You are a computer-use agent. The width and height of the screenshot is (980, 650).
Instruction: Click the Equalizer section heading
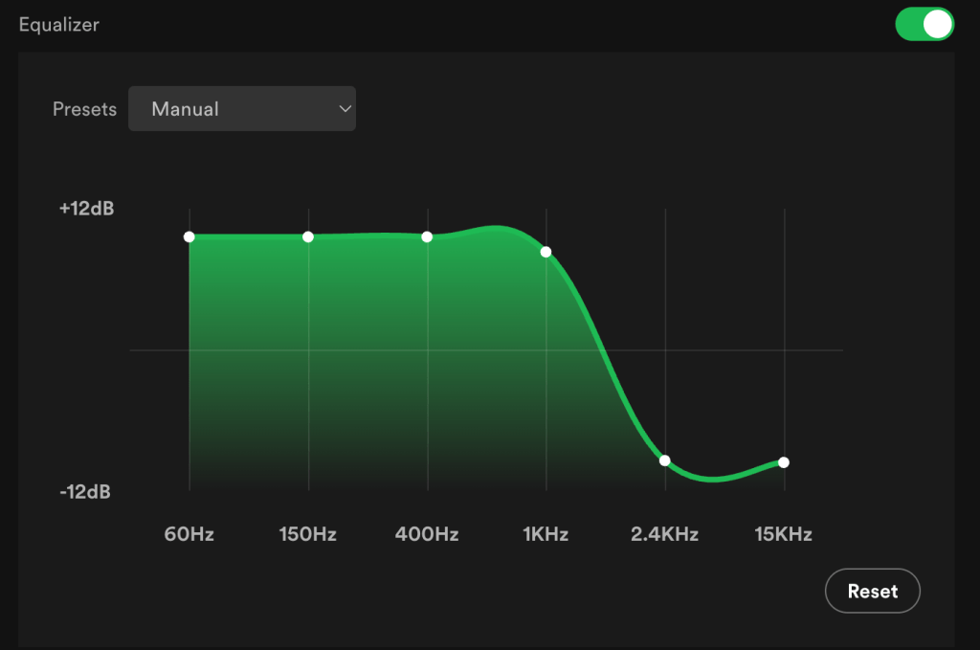pyautogui.click(x=59, y=25)
